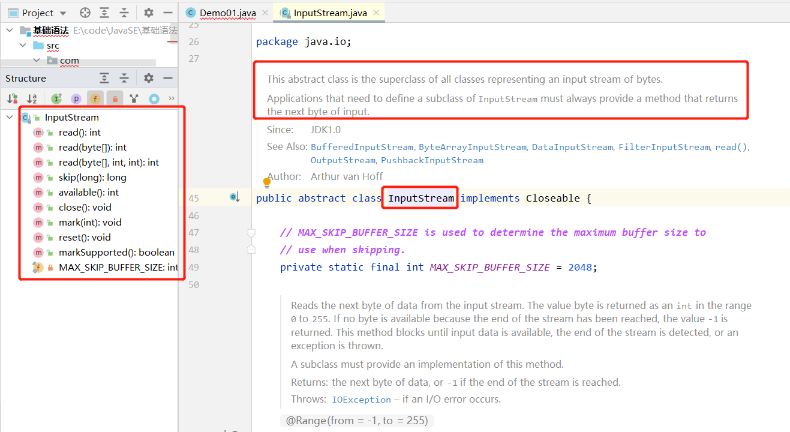The height and width of the screenshot is (432, 790).
Task: Select available(): int in Structure tree
Action: pyautogui.click(x=89, y=192)
